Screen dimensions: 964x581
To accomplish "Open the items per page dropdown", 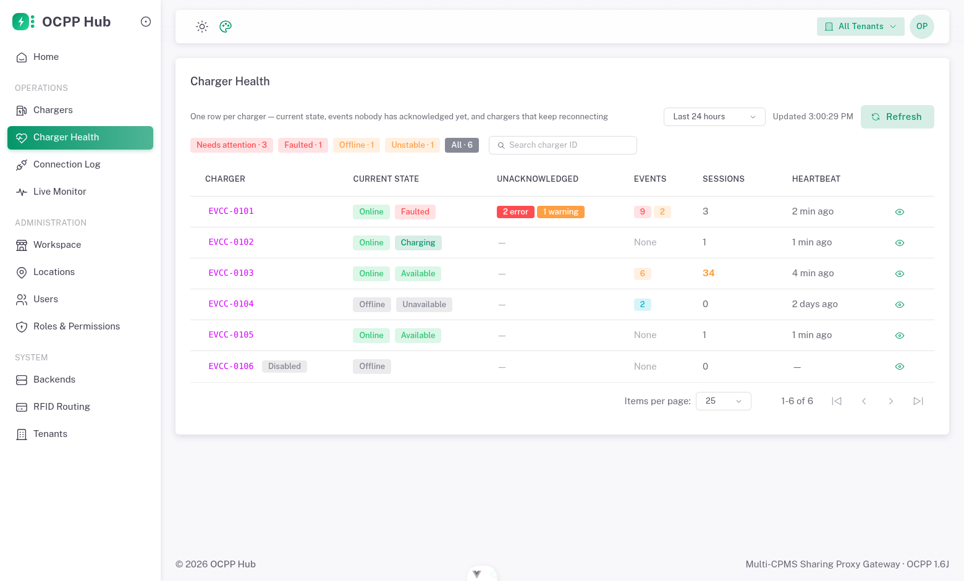I will [x=724, y=401].
